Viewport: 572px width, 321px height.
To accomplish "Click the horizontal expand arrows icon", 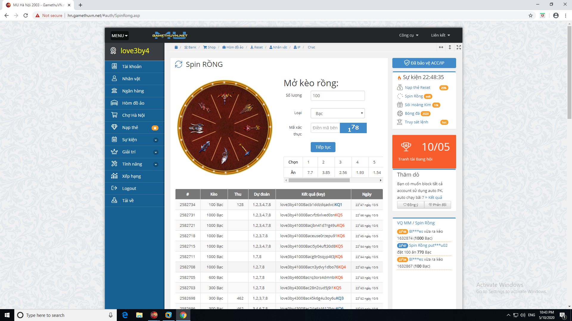I will [x=441, y=47].
